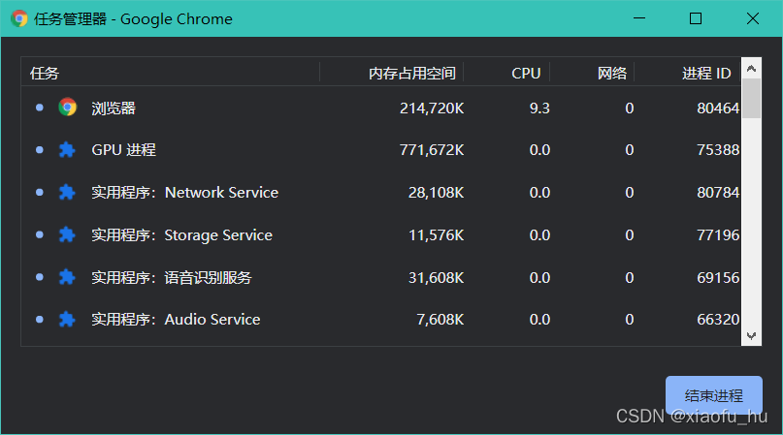Sort by the 内存占用空间 column header
783x435 pixels.
click(x=411, y=73)
